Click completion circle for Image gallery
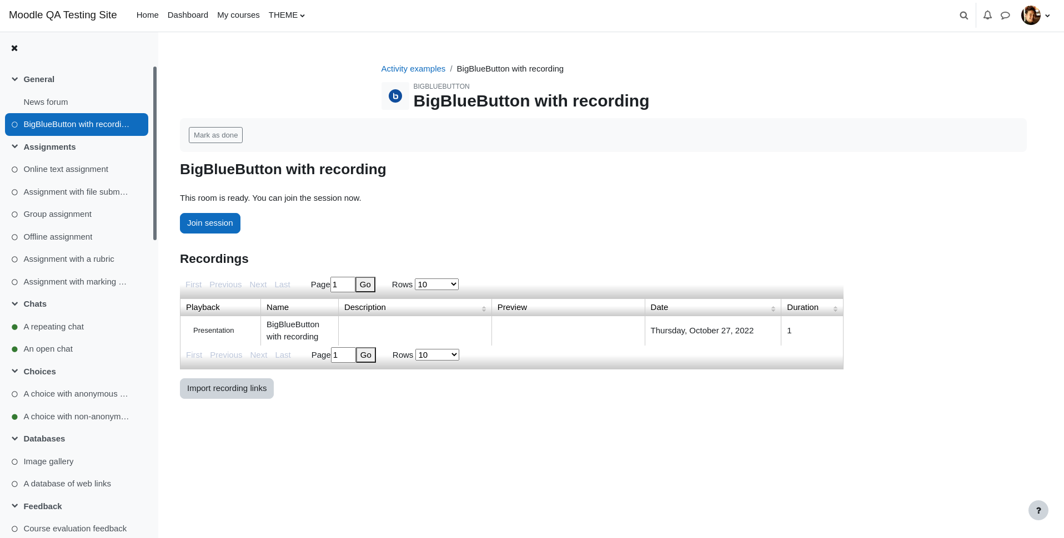Screen dimensions: 1064x538 [14, 462]
